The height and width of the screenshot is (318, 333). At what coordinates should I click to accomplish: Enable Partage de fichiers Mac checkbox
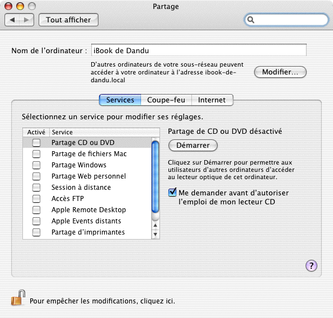[36, 154]
